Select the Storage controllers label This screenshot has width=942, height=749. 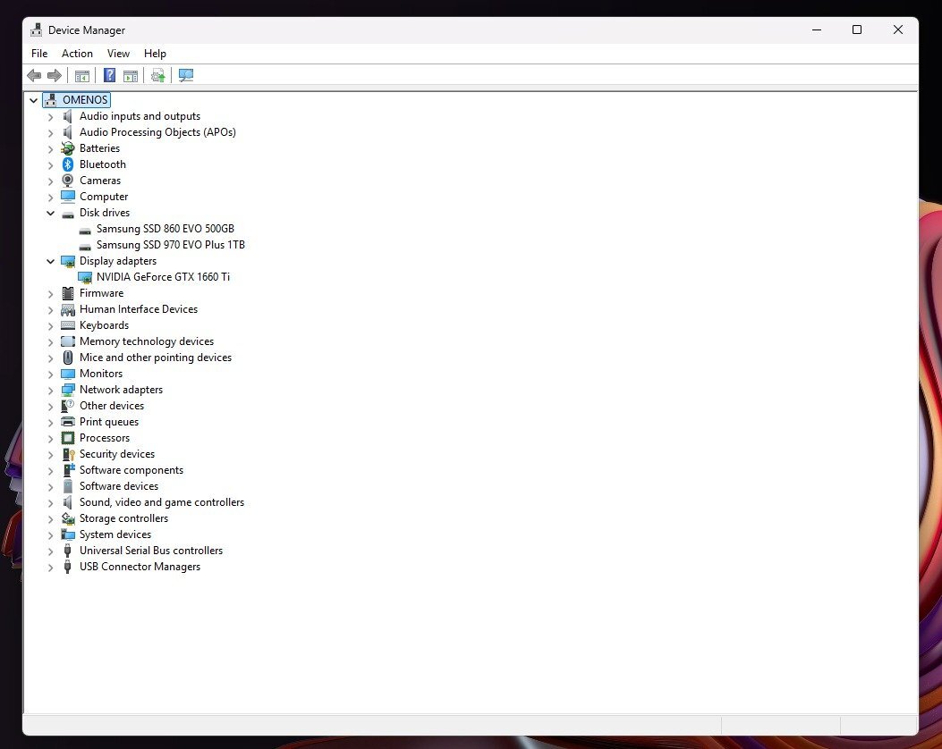coord(123,518)
